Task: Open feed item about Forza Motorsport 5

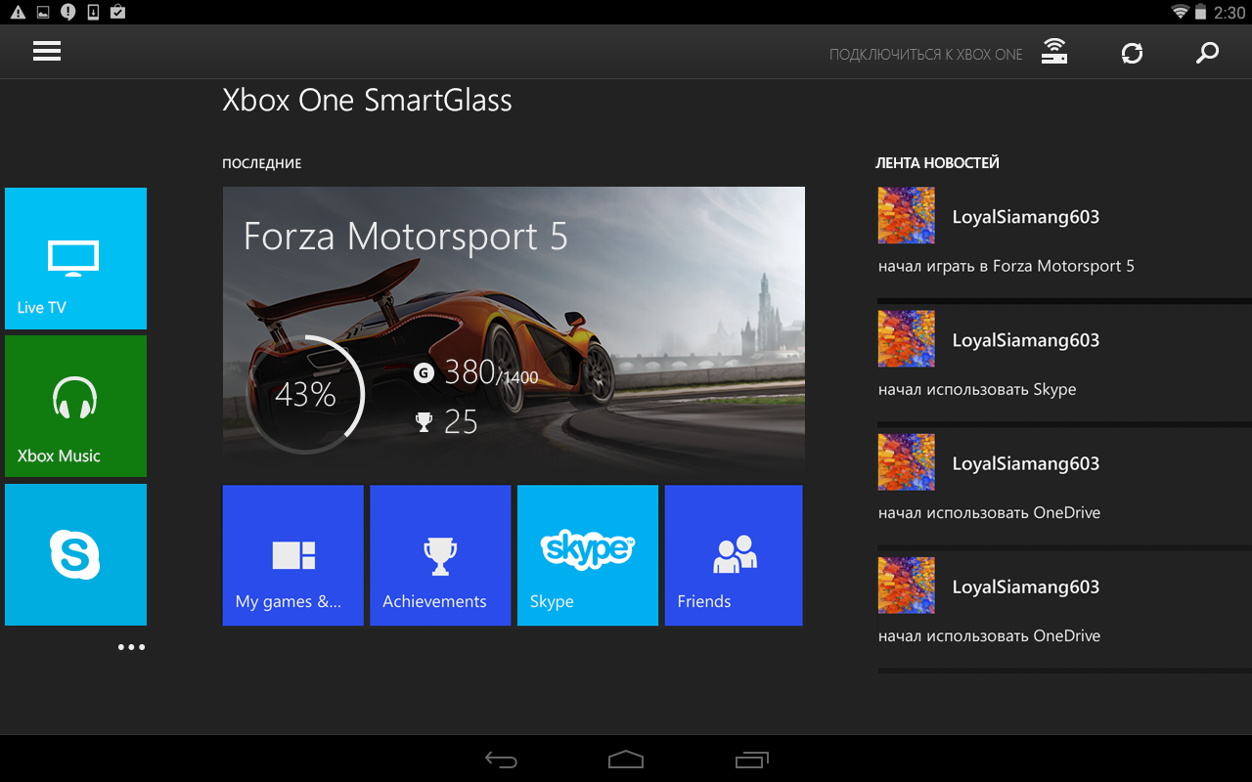Action: click(1064, 241)
